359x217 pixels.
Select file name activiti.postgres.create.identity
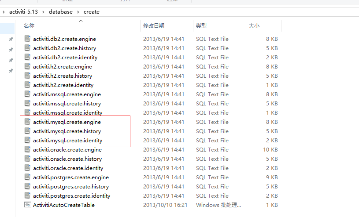click(72, 196)
